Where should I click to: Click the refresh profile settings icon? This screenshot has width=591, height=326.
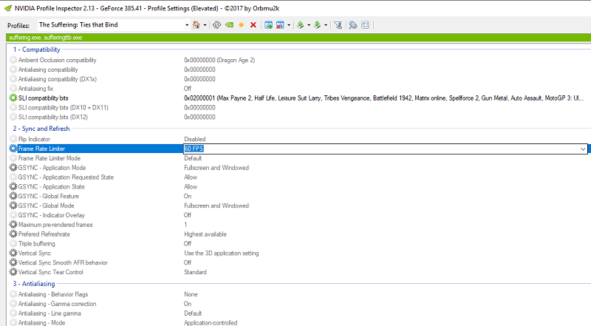(216, 25)
